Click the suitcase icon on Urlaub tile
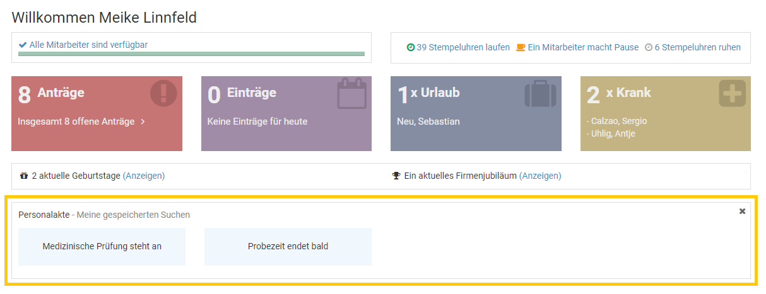This screenshot has width=766, height=294. 541,94
